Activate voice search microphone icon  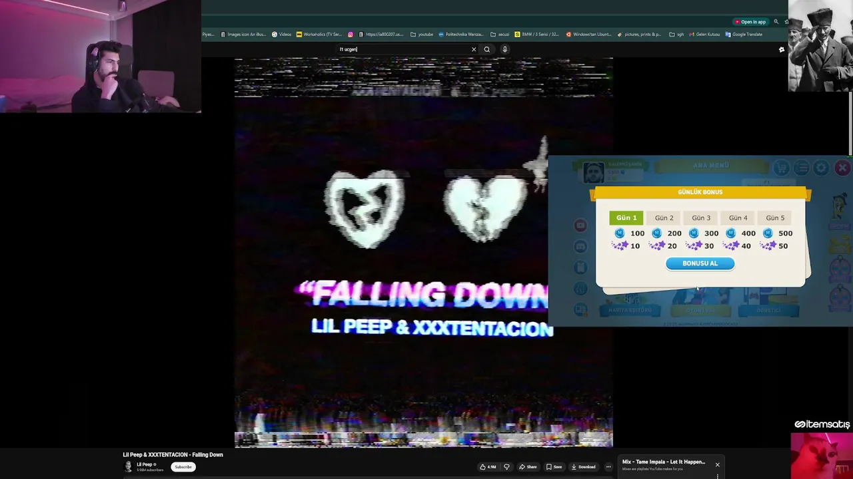coord(504,49)
